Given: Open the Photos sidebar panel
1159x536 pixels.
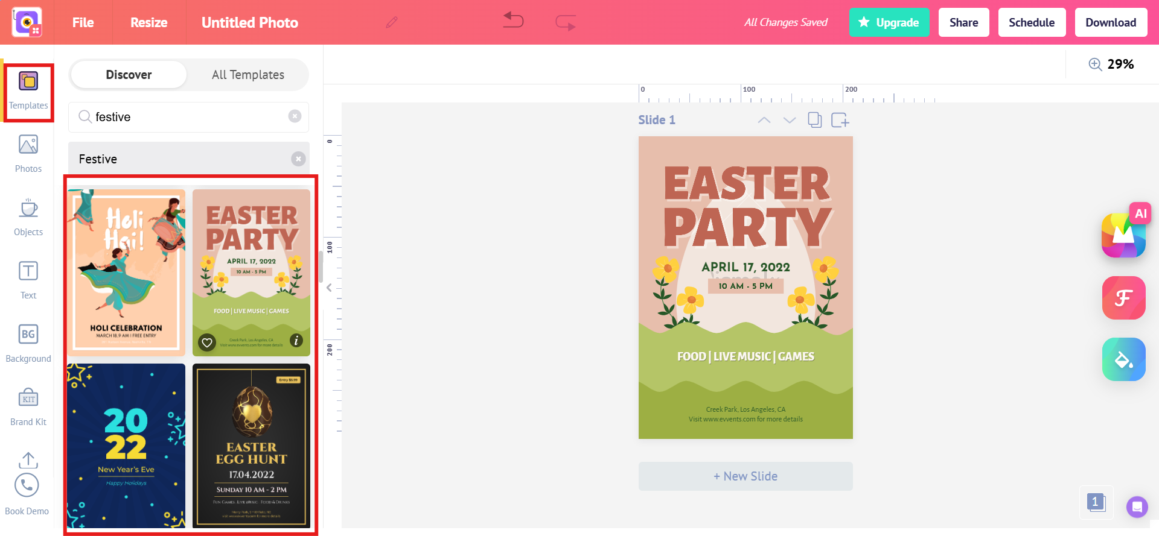Looking at the screenshot, I should coord(28,154).
